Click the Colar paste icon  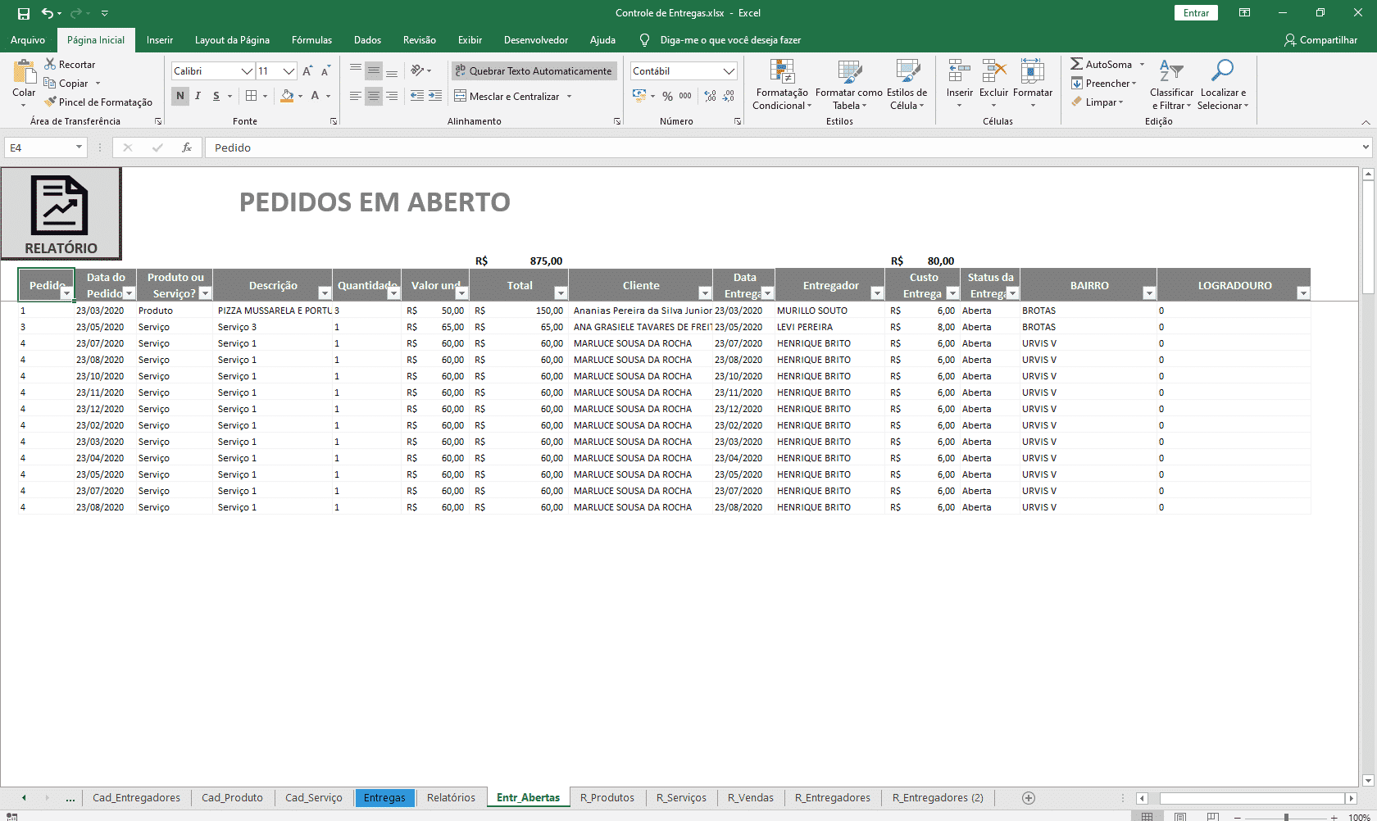[24, 72]
